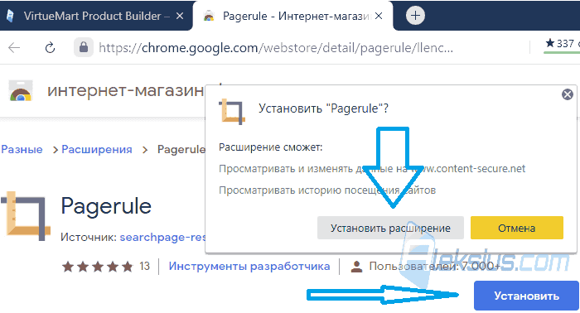
Task: Click the Просматривать историю посещения сайтов text
Action: point(327,190)
